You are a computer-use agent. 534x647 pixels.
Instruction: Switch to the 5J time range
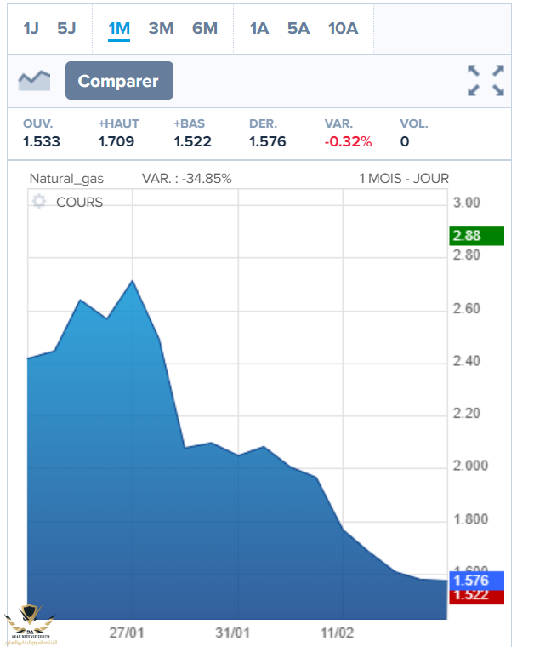(x=66, y=28)
